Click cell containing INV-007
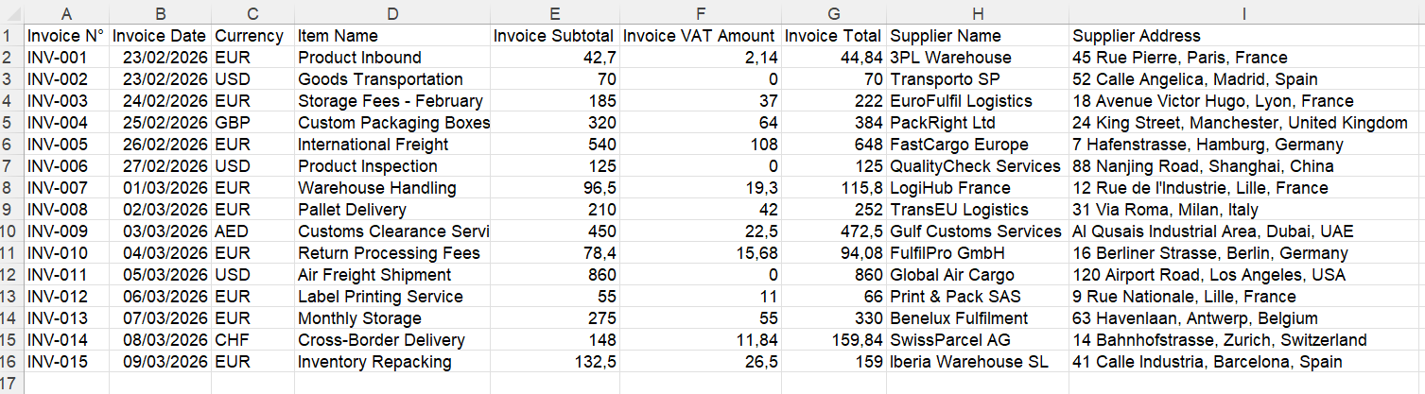This screenshot has width=1425, height=394. pos(66,188)
